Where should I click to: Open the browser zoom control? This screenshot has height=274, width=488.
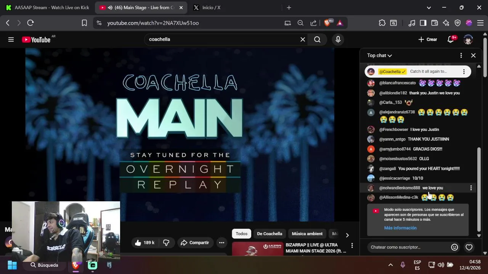[x=300, y=23]
